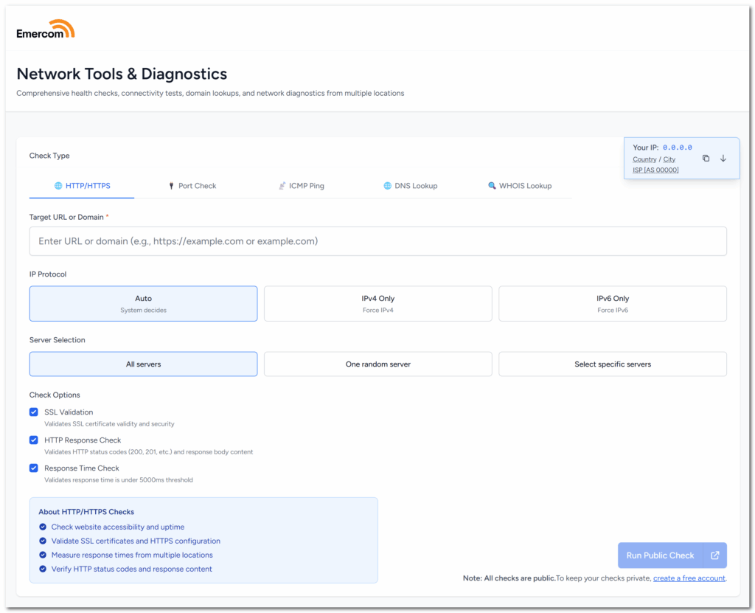Image resolution: width=755 pixels, height=613 pixels.
Task: Open external link icon beside Run Public Check
Action: point(714,555)
